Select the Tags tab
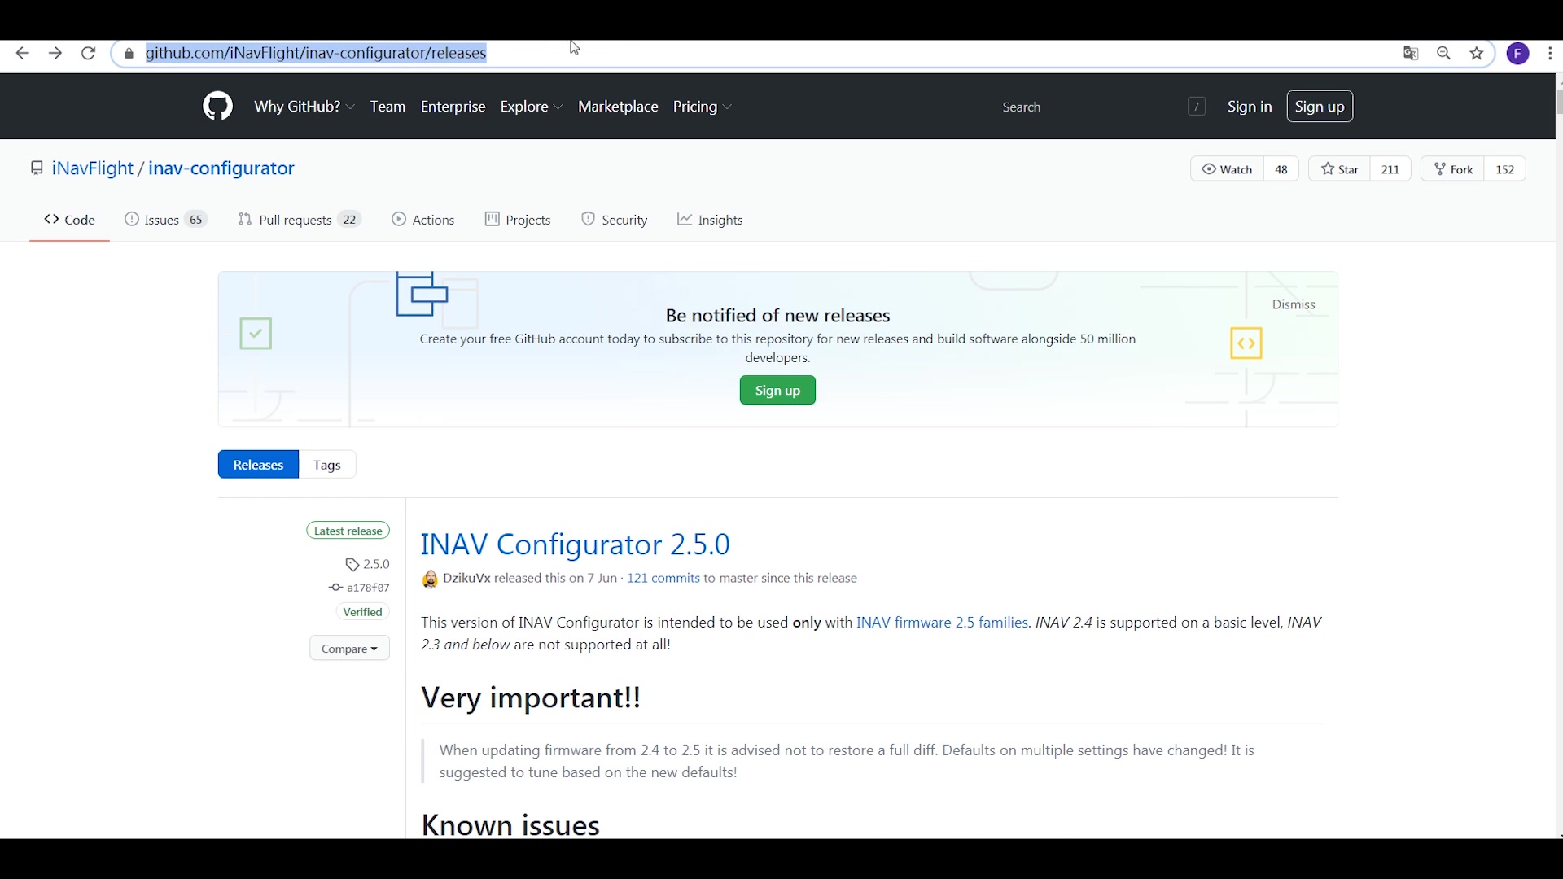The image size is (1563, 879). coord(326,464)
